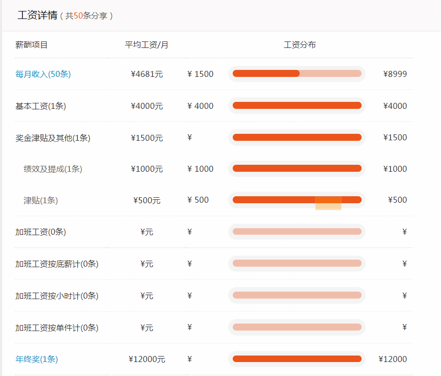Click the 平均工资/月 column header

146,45
